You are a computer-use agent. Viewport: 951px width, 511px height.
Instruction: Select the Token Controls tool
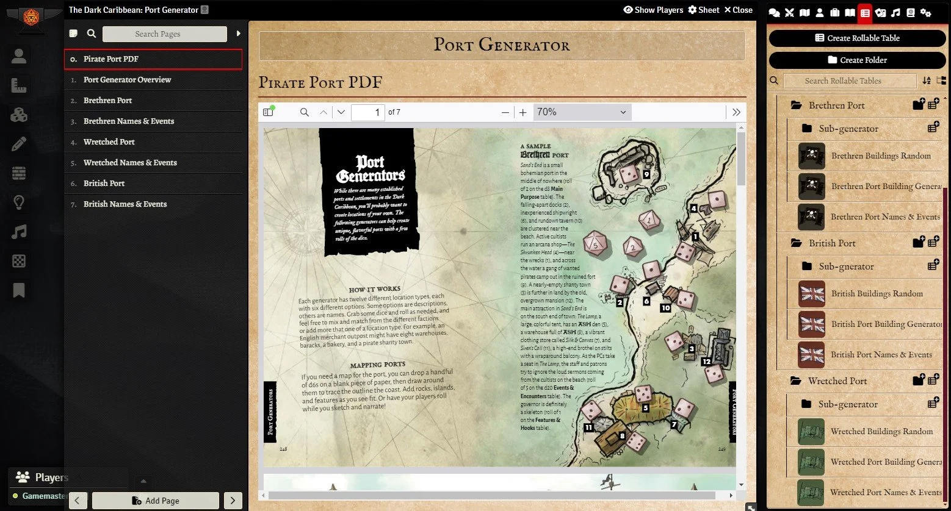coord(19,57)
